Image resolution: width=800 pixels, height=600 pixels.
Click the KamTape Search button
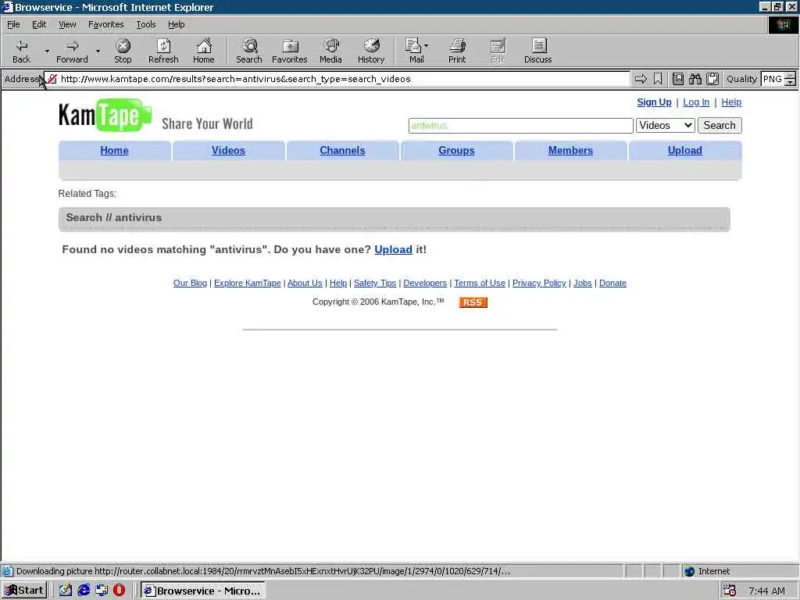(x=720, y=126)
